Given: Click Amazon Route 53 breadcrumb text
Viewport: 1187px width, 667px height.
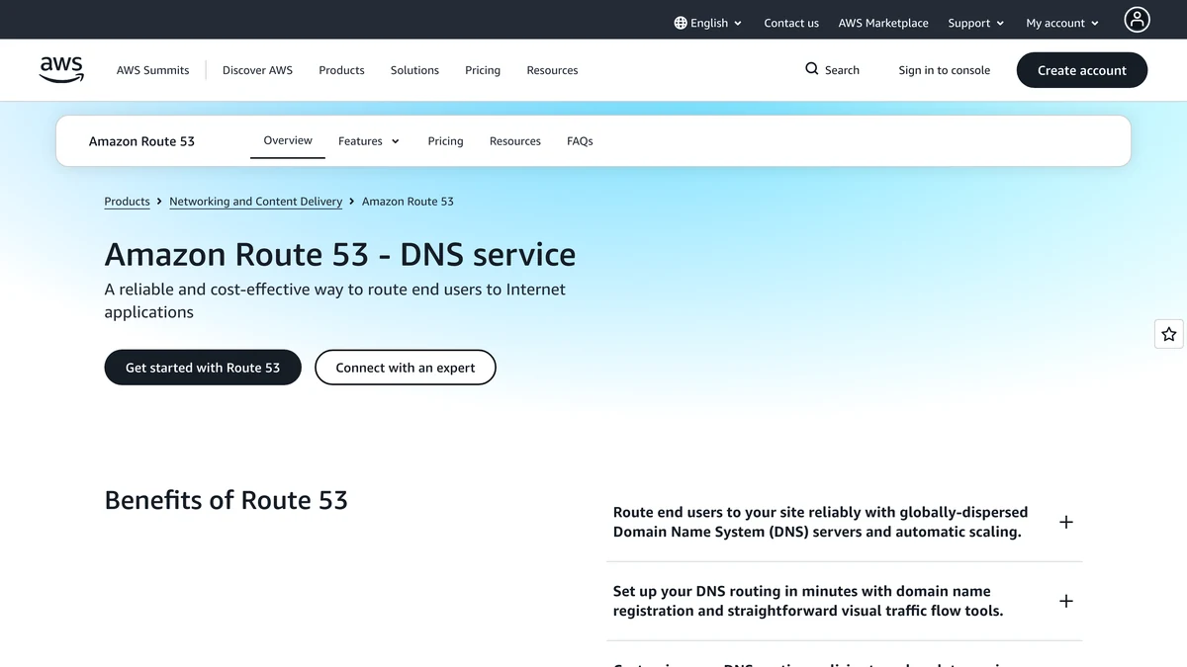Looking at the screenshot, I should click(408, 202).
